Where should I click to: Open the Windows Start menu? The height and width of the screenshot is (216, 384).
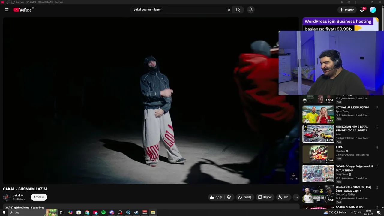(4, 212)
